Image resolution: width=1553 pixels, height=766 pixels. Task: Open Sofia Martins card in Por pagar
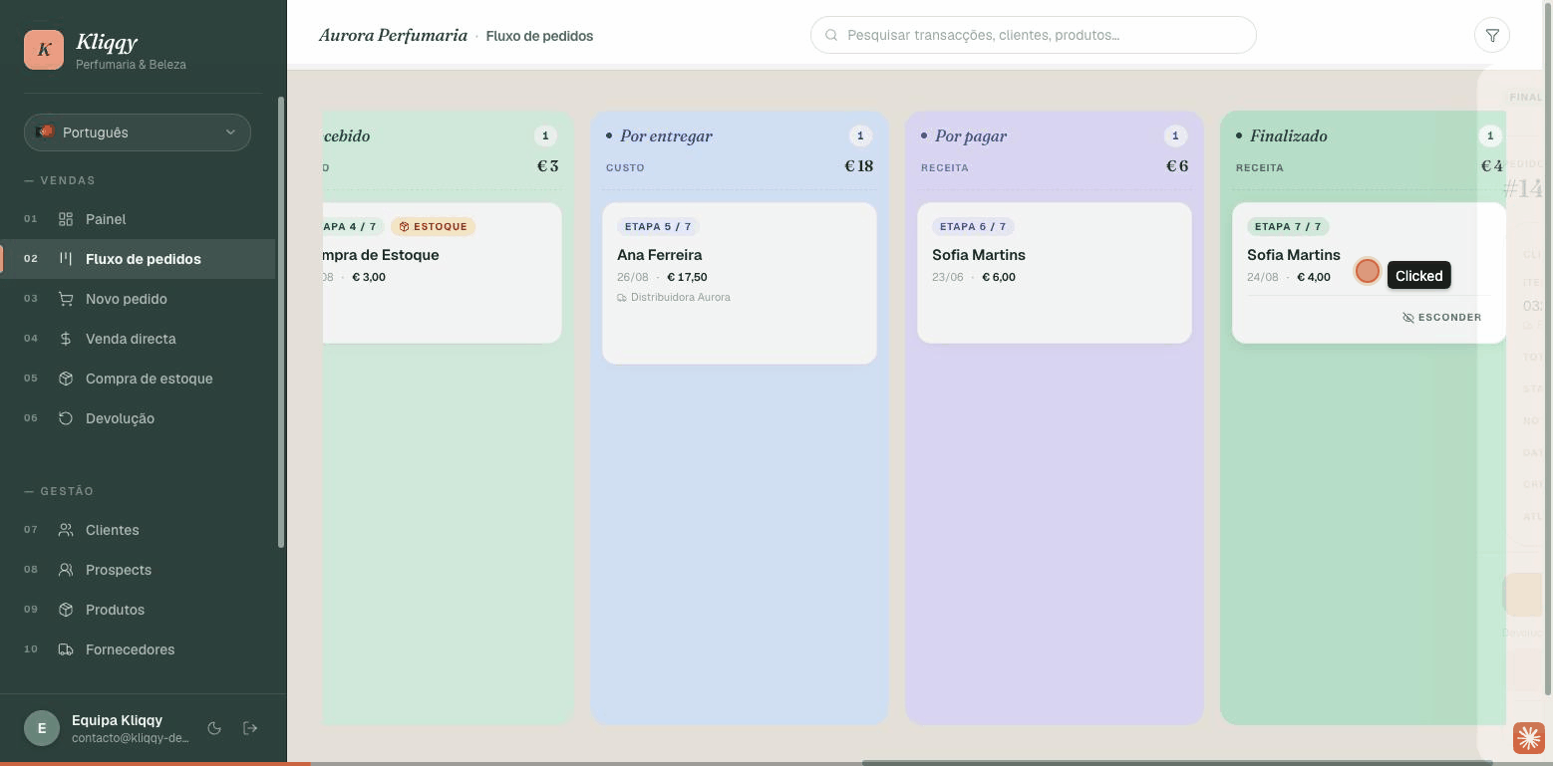pyautogui.click(x=1055, y=273)
